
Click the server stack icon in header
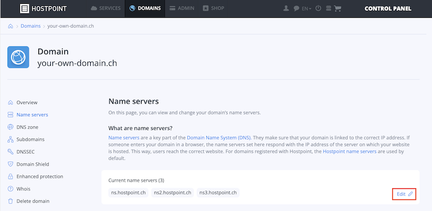(x=328, y=8)
